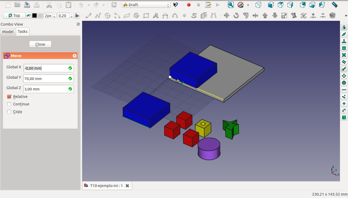The width and height of the screenshot is (348, 198).
Task: Enable the Copy checkbox
Action: pos(9,112)
